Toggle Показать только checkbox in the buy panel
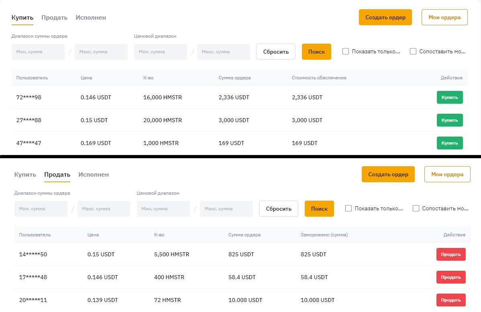 point(346,51)
